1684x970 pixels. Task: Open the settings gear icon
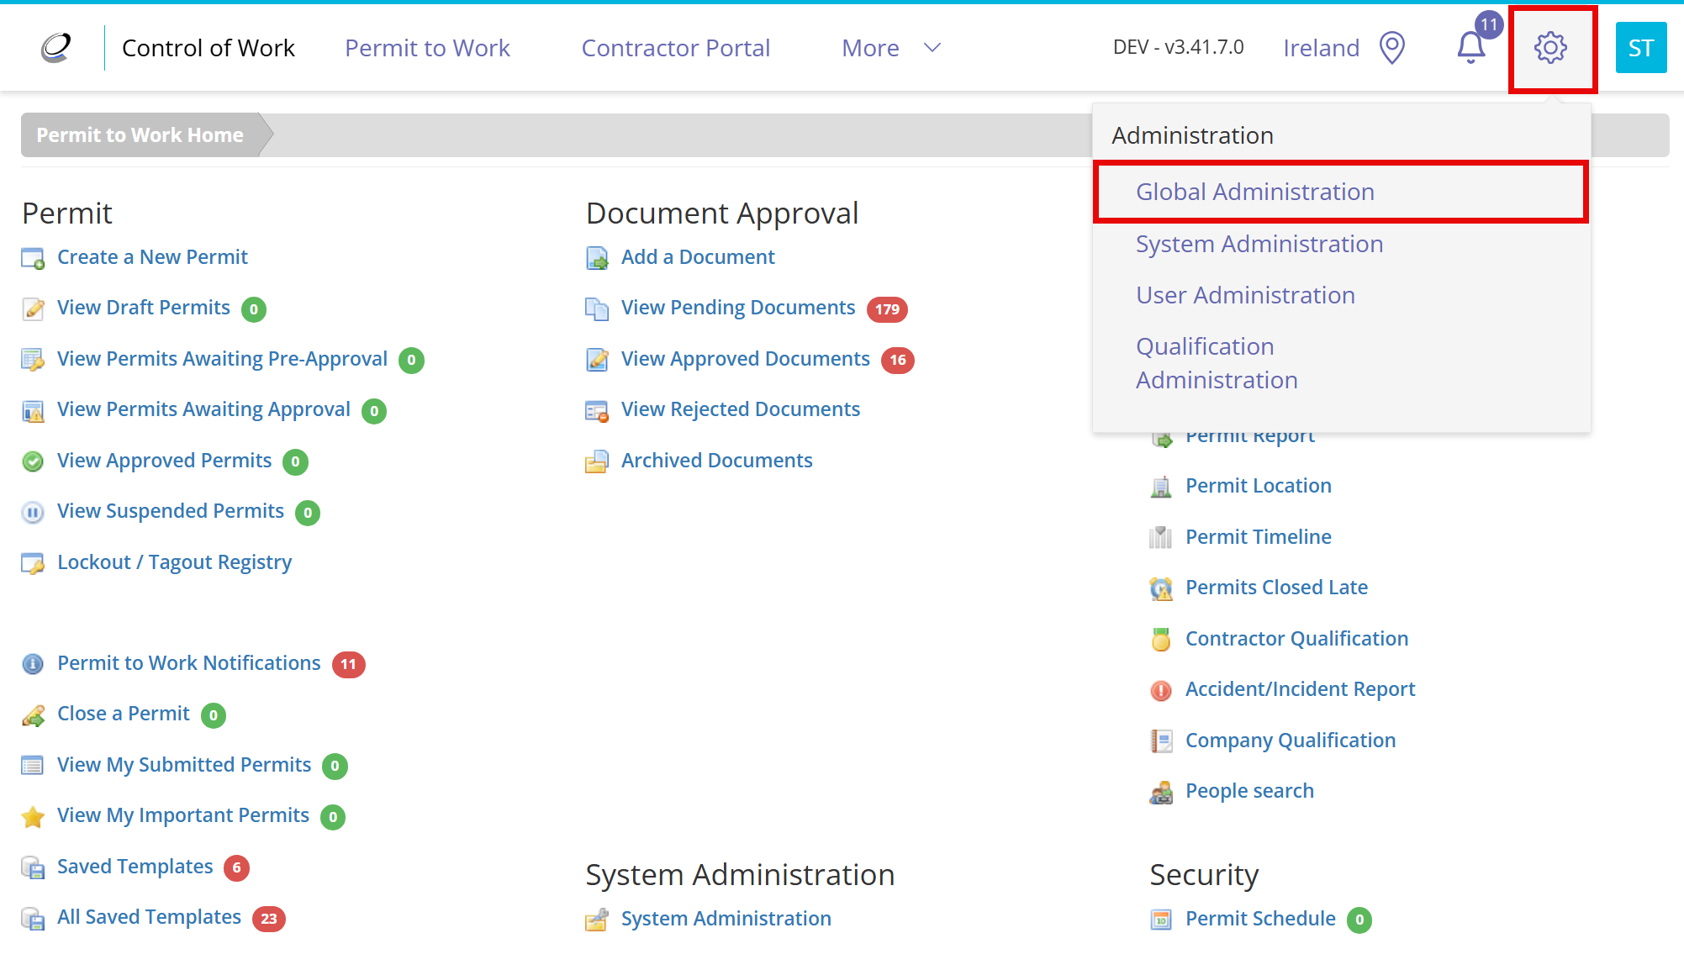pyautogui.click(x=1550, y=48)
